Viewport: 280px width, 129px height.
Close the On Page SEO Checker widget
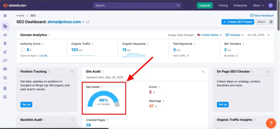(x=269, y=72)
